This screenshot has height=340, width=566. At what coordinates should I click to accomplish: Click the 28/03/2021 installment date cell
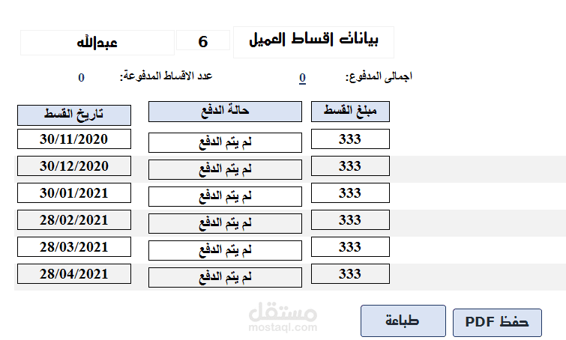click(x=73, y=246)
